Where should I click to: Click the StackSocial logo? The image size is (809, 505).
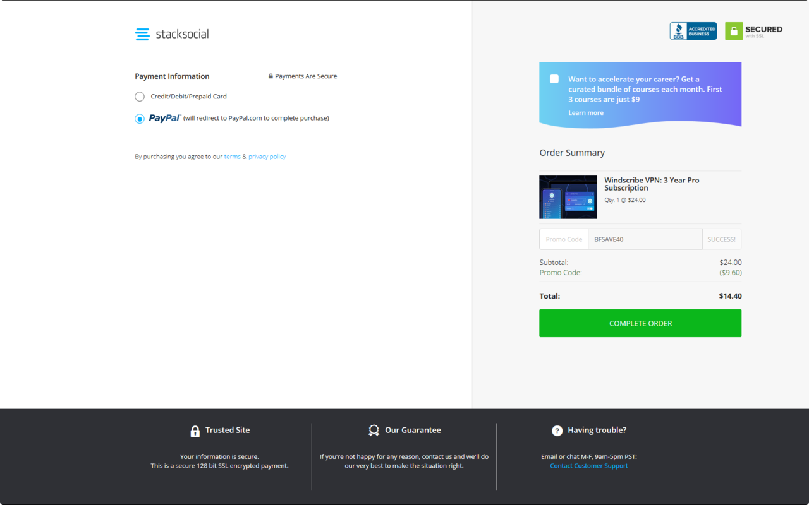click(x=172, y=34)
